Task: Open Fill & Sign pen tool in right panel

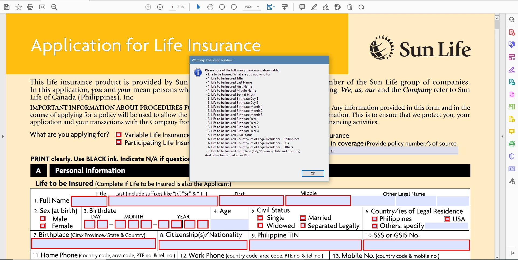Action: [x=512, y=70]
